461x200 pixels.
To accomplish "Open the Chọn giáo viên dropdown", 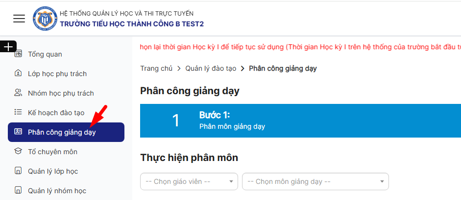I will [x=189, y=181].
